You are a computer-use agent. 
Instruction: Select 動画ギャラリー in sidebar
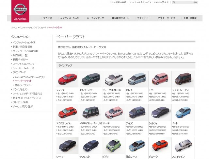[21, 60]
